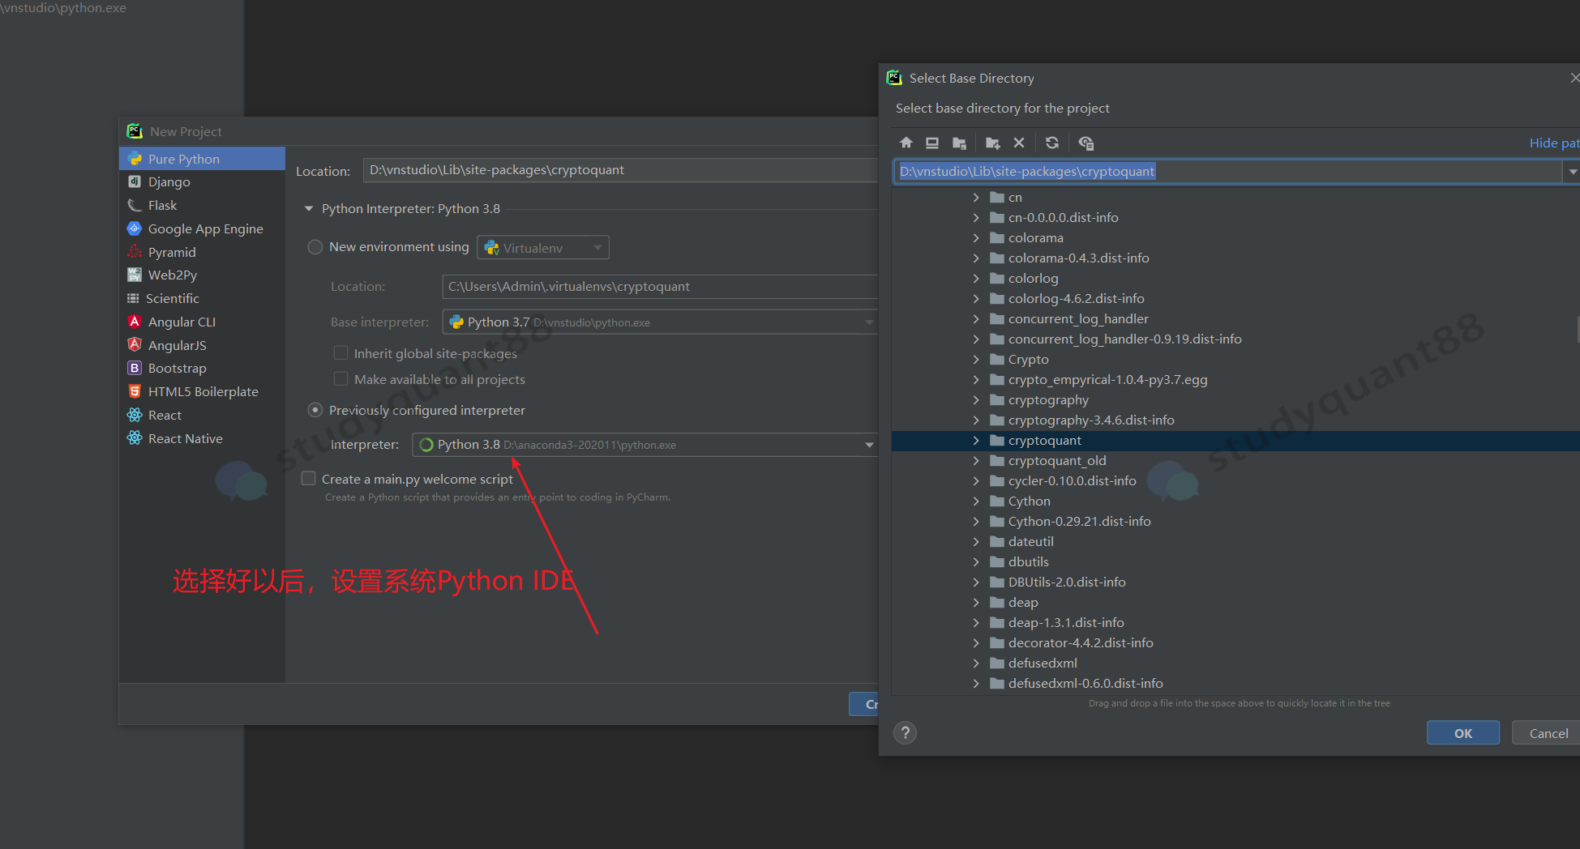Jump to project directory icon

coord(959,143)
